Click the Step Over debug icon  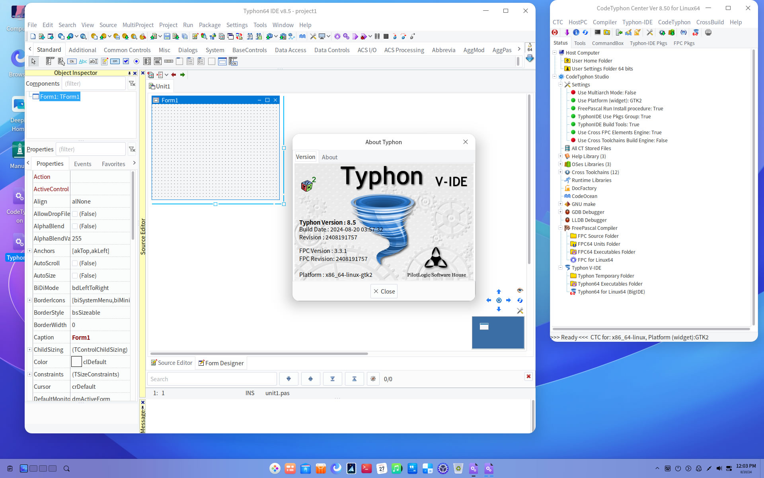tap(403, 36)
